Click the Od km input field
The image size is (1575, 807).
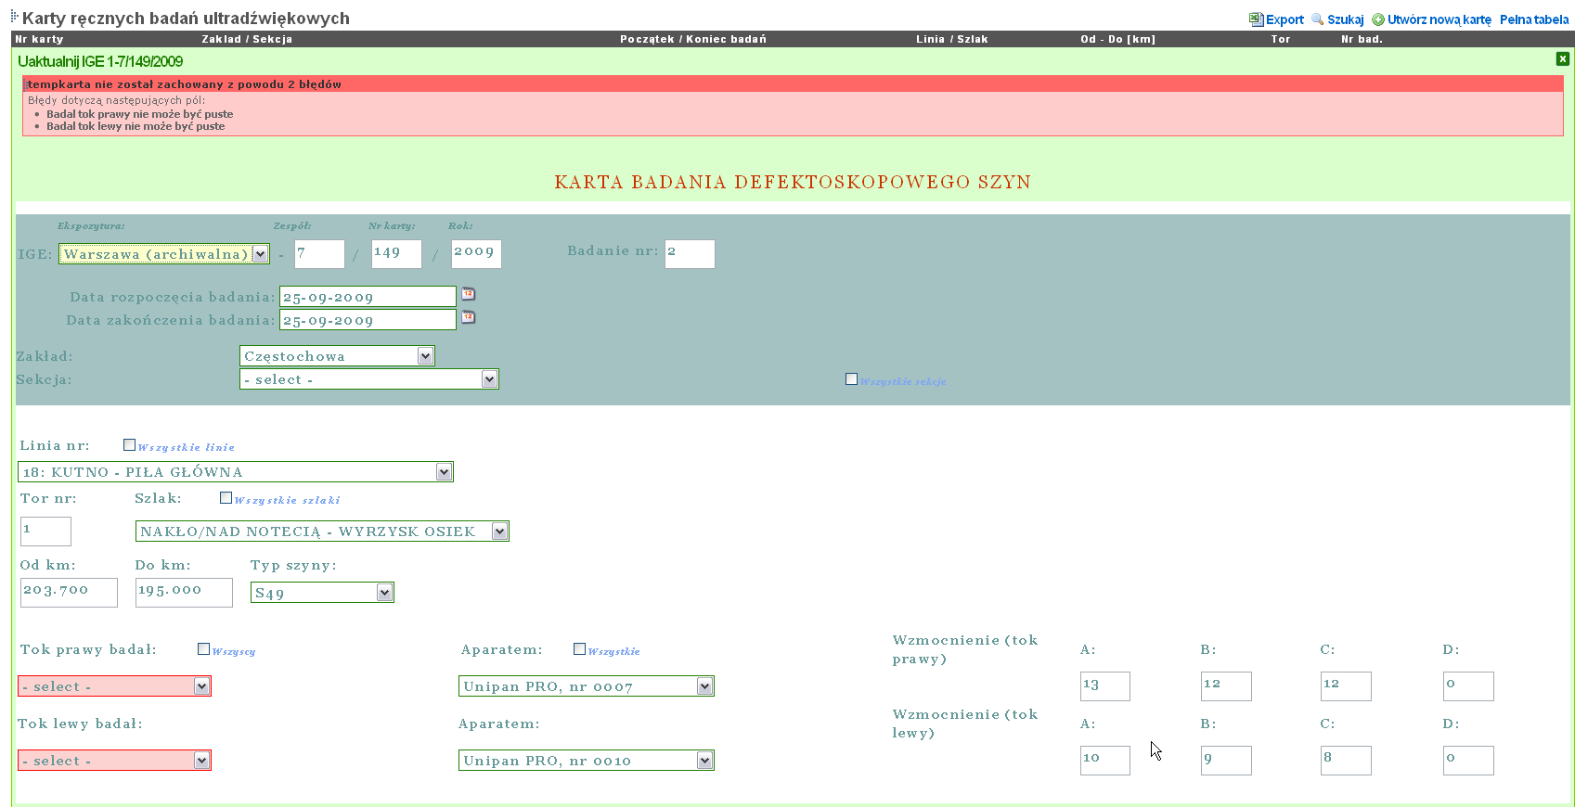69,592
